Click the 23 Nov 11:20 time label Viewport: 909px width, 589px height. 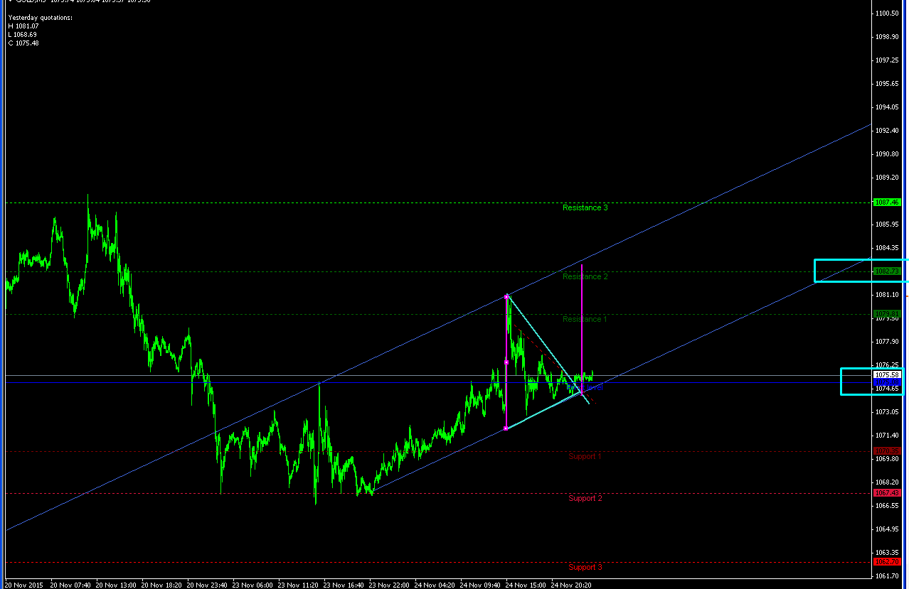pyautogui.click(x=297, y=585)
